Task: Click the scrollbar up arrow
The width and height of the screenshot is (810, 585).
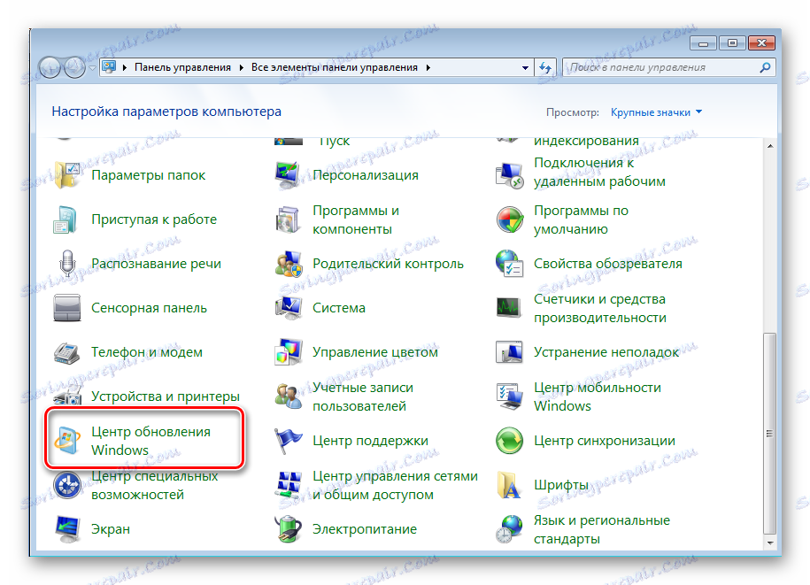Action: (x=769, y=146)
